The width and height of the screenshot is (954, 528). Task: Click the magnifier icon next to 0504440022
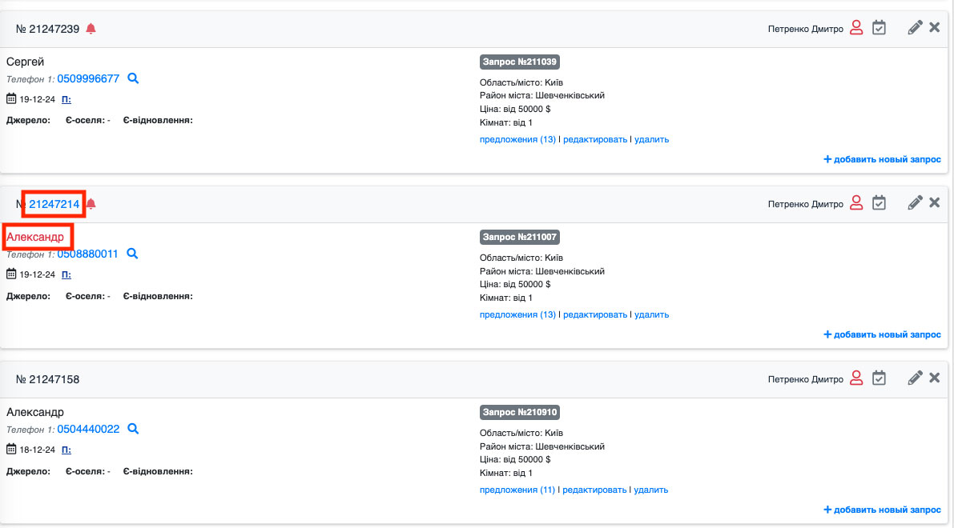pos(134,429)
